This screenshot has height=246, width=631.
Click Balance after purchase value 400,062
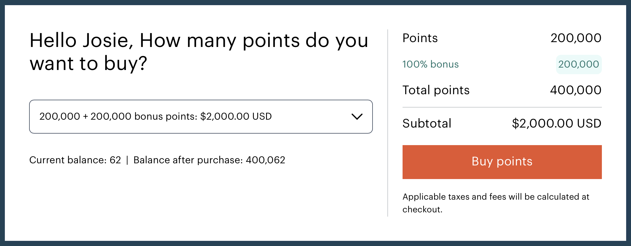pos(209,160)
